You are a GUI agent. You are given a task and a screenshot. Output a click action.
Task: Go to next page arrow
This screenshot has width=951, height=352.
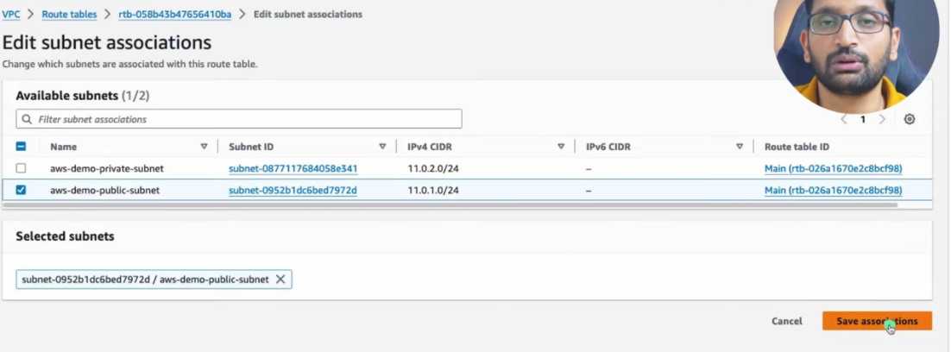[882, 119]
